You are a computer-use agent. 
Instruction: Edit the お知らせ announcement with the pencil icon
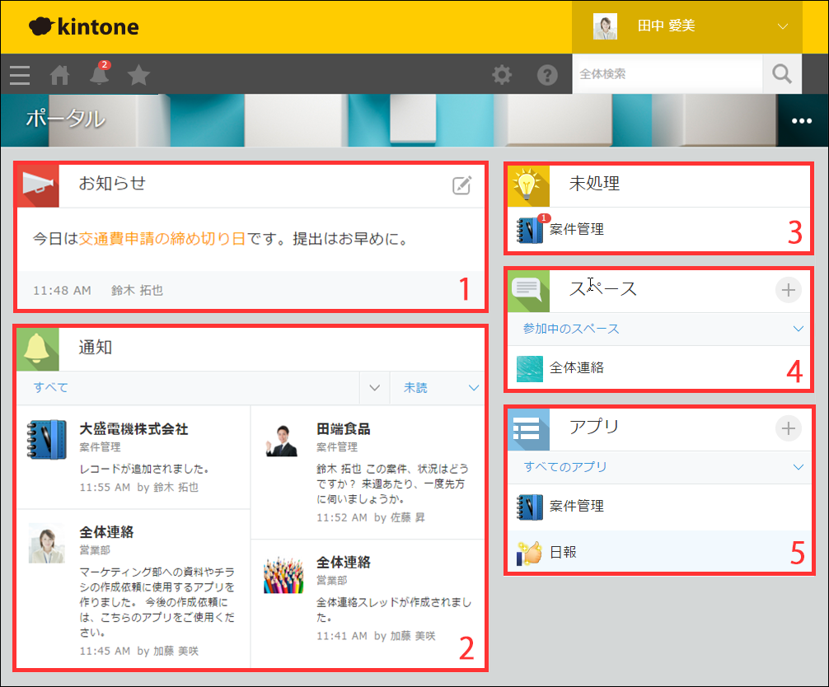tap(462, 185)
